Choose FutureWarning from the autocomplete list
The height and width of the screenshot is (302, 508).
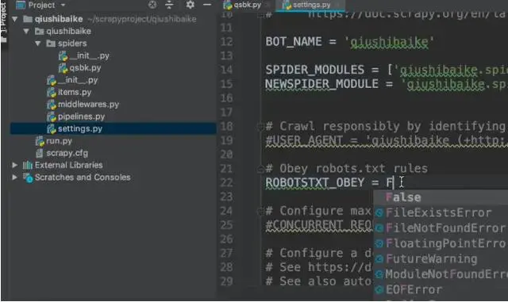click(441, 259)
